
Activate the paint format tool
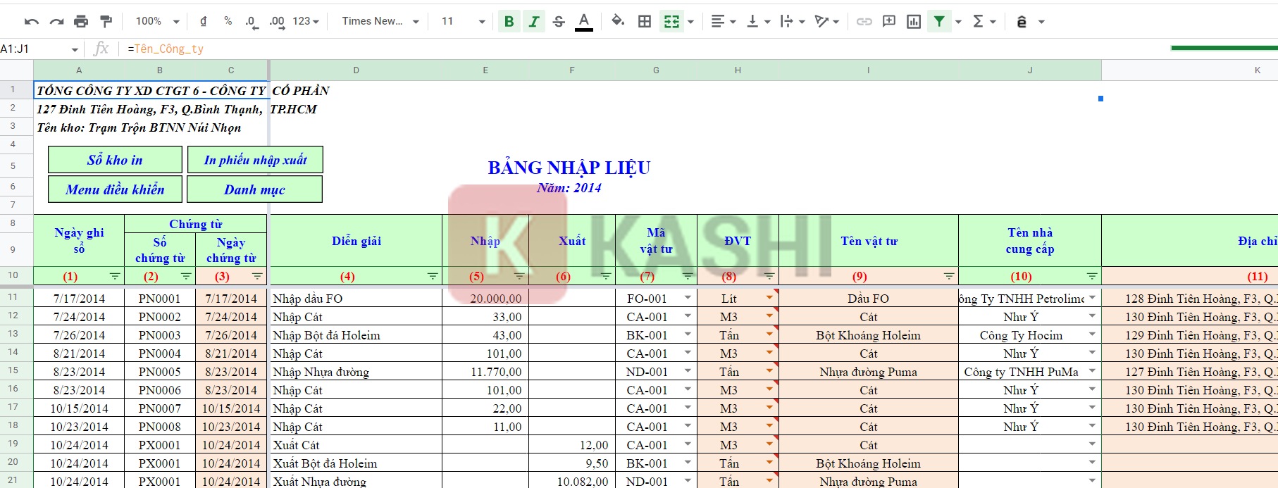106,21
